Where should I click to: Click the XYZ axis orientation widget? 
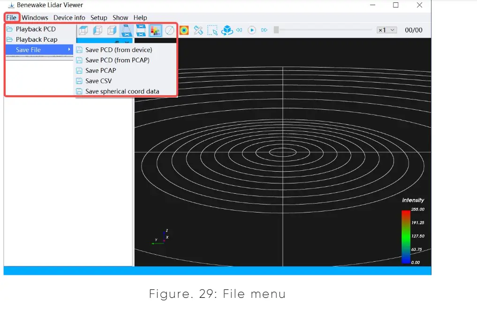point(160,237)
